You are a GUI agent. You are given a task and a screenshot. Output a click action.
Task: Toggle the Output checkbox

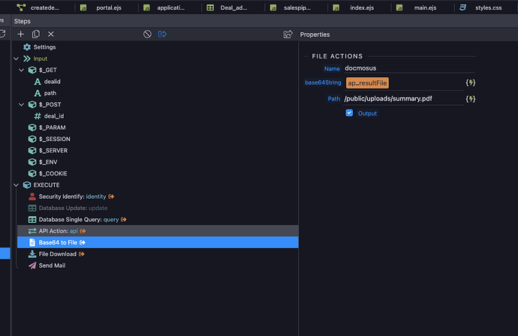349,113
